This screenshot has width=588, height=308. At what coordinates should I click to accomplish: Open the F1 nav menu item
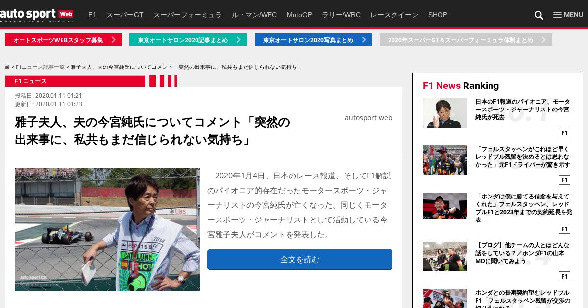tap(92, 15)
